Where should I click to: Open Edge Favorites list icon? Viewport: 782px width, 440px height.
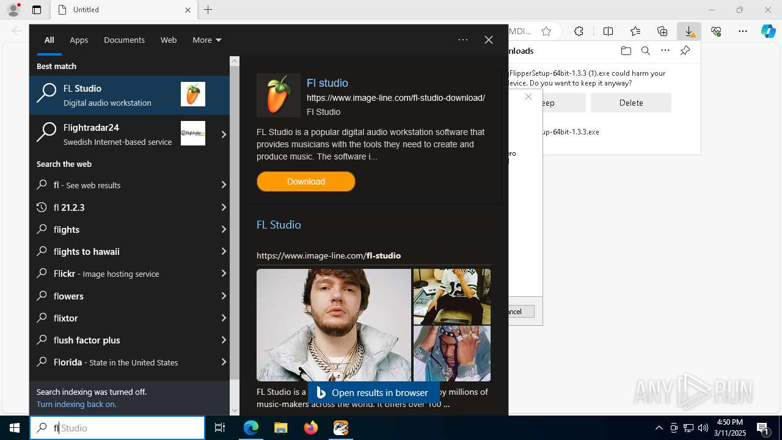click(635, 31)
